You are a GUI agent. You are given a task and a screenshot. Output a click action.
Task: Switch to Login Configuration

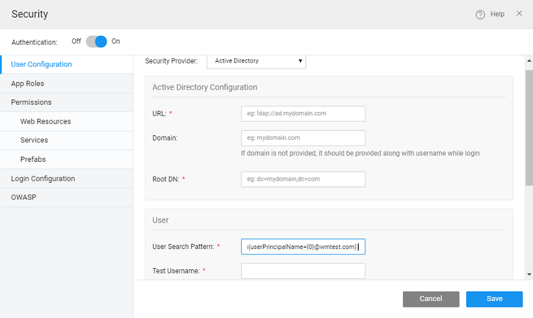click(x=43, y=179)
